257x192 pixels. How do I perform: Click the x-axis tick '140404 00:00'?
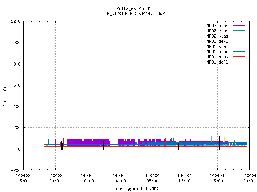pos(88,178)
